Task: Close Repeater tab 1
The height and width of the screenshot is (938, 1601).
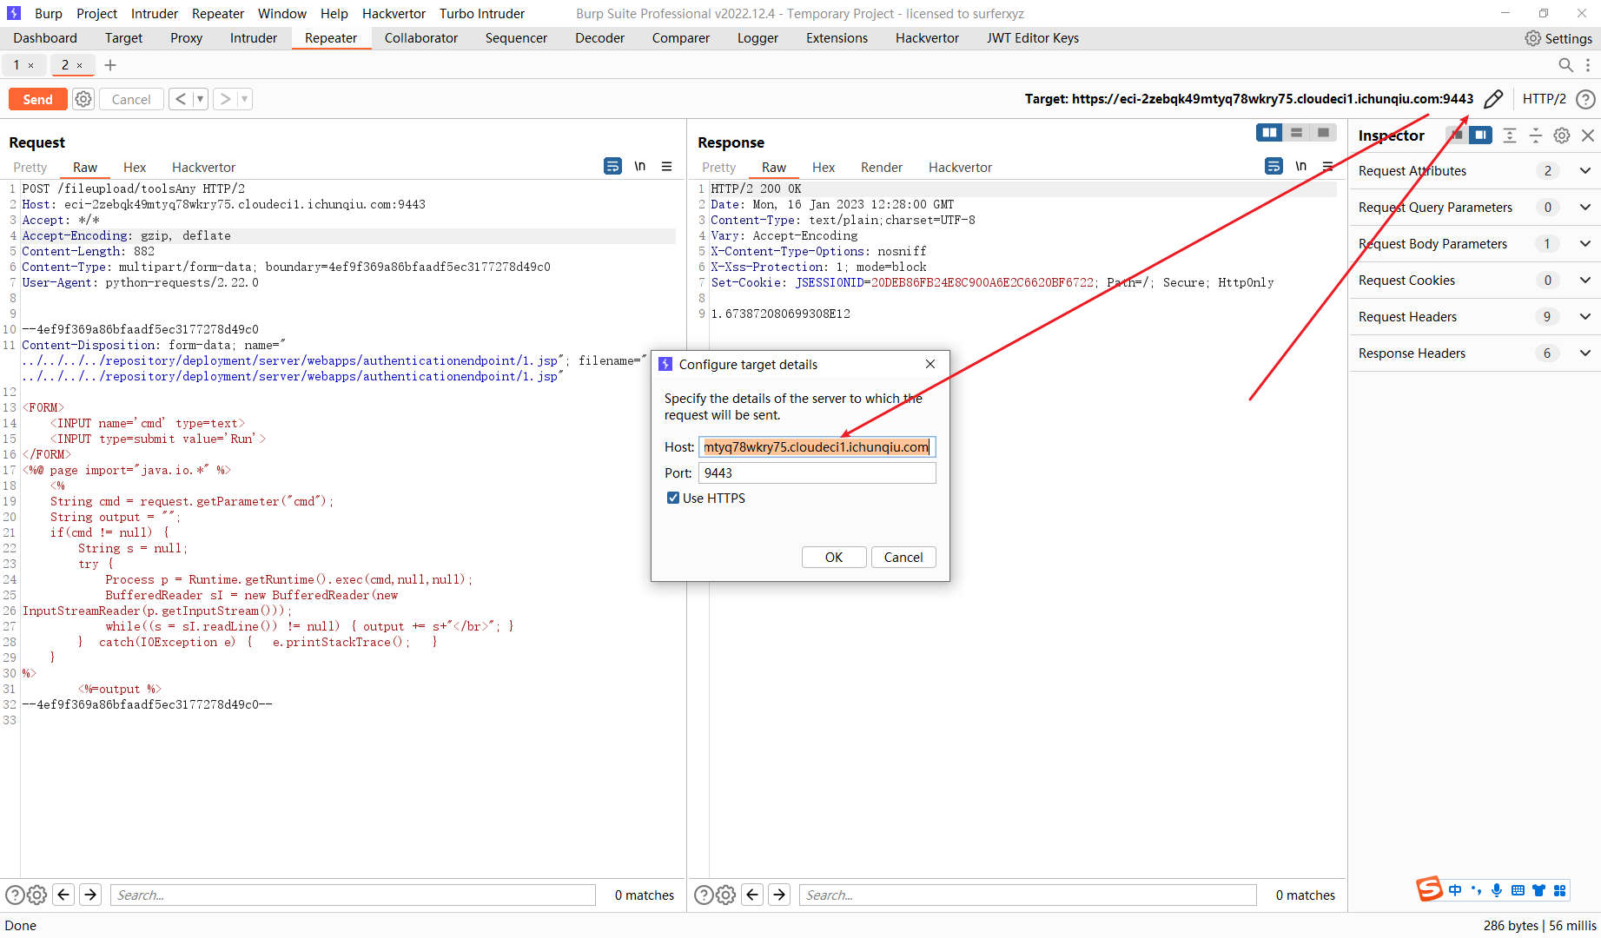Action: coord(31,65)
